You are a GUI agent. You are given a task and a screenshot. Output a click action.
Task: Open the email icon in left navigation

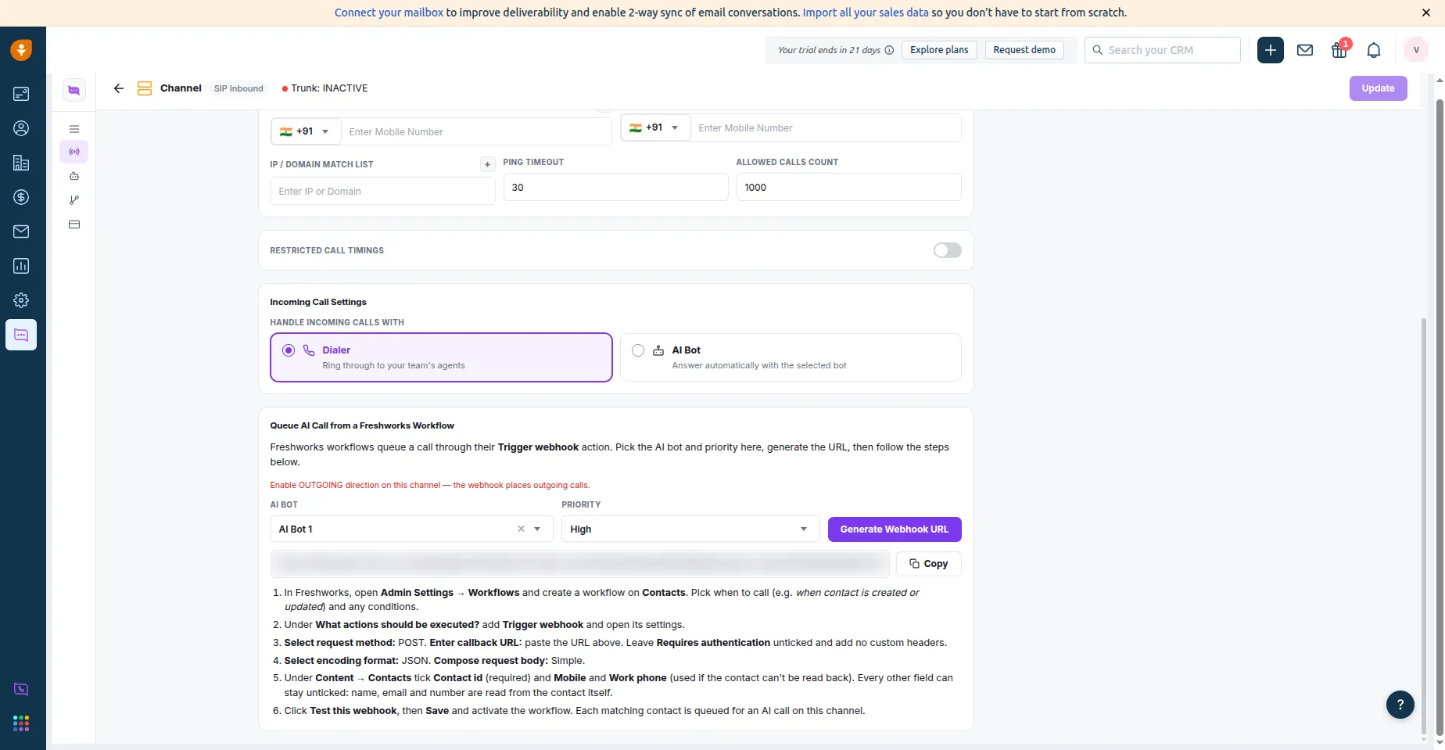21,231
